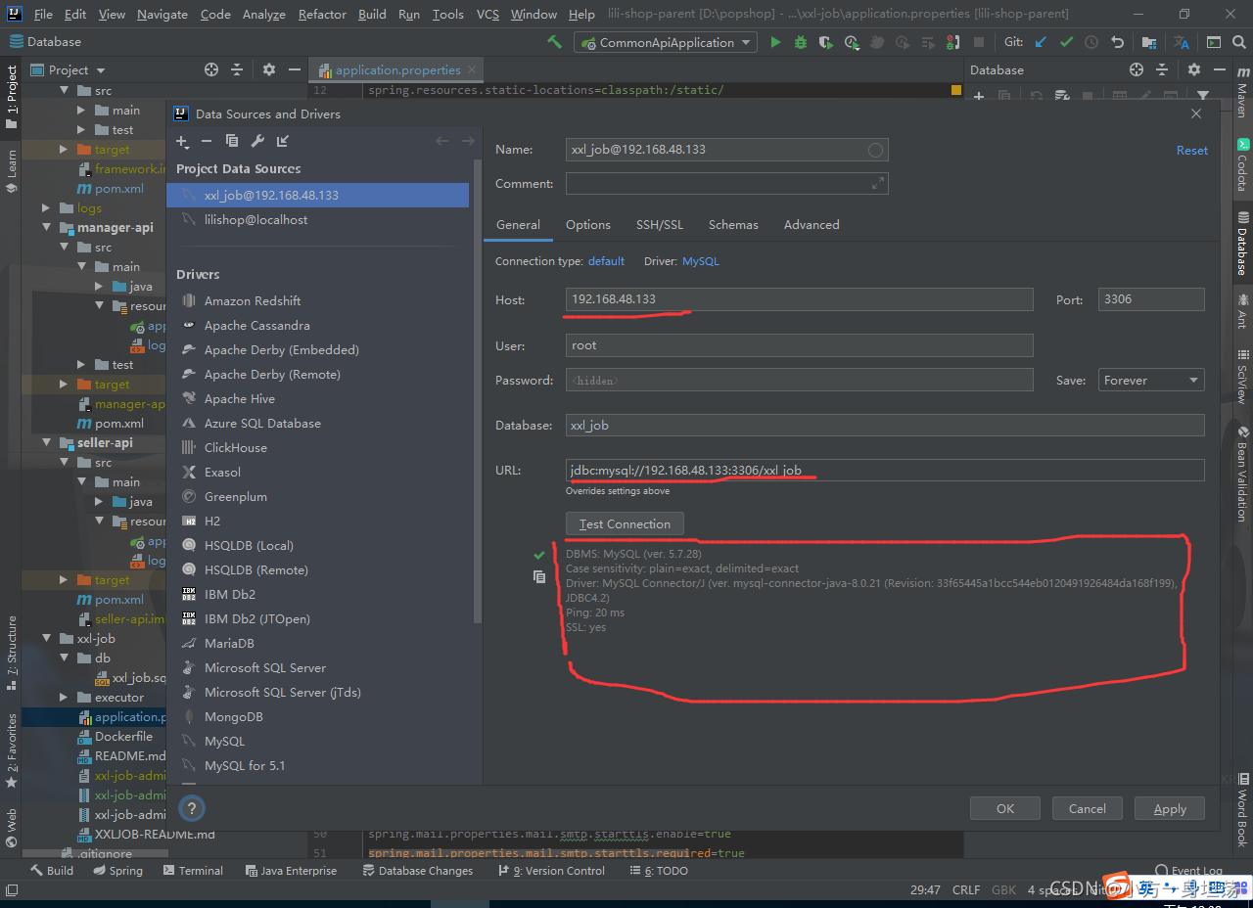
Task: Click the help question mark button
Action: 192,808
